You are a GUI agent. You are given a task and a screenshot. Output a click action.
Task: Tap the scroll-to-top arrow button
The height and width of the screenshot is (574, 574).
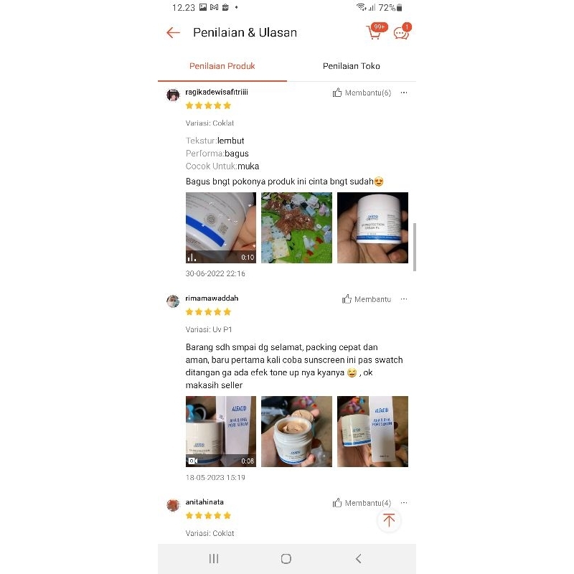click(x=389, y=520)
